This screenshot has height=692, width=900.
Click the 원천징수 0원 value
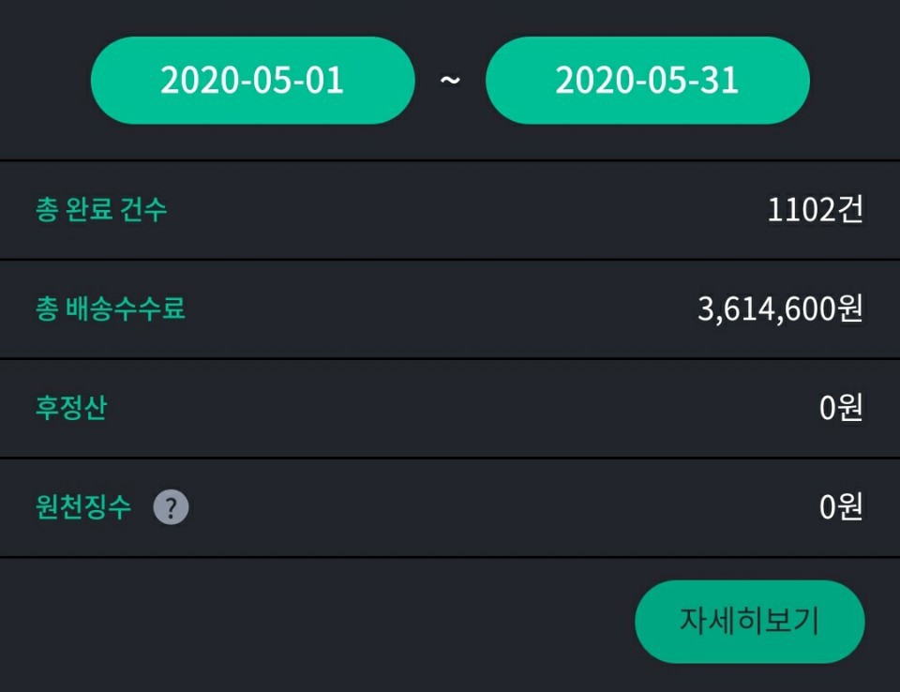[x=841, y=507]
